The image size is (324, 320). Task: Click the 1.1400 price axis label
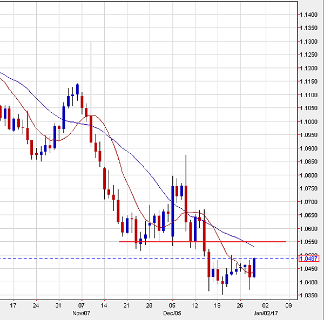pos(308,15)
